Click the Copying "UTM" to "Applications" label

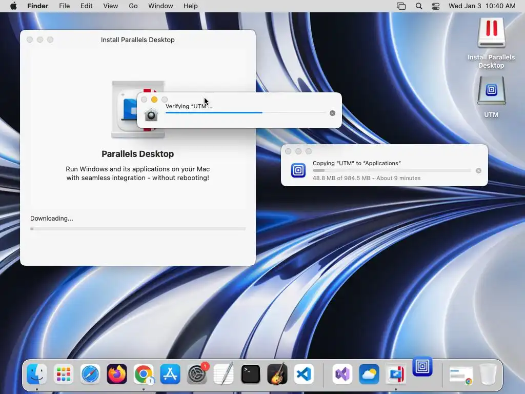[x=357, y=163]
